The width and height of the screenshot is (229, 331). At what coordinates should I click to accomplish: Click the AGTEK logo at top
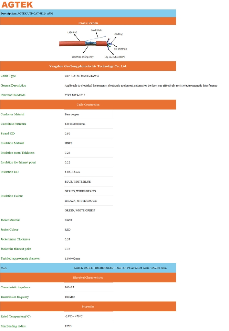click(x=17, y=5)
